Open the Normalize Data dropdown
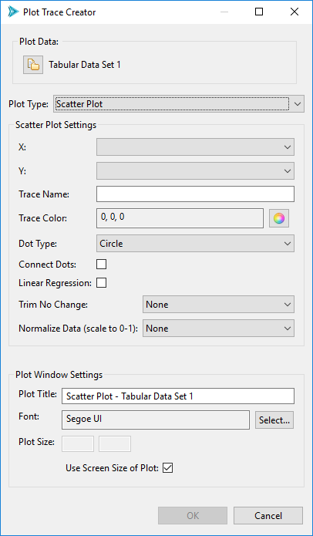The image size is (313, 536). point(218,329)
